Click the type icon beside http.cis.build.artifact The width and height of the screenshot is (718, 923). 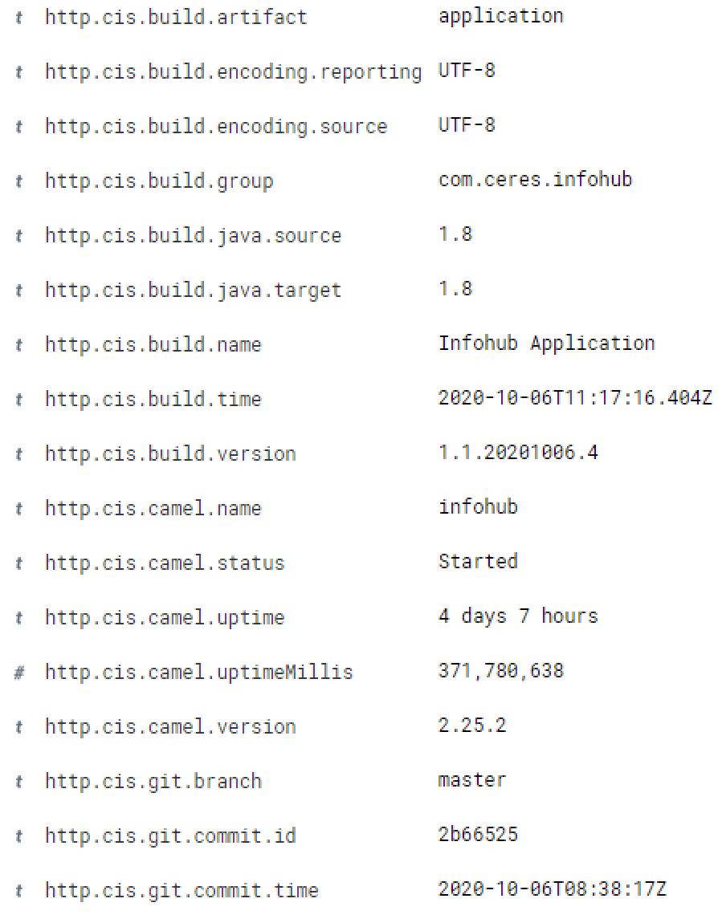(18, 18)
